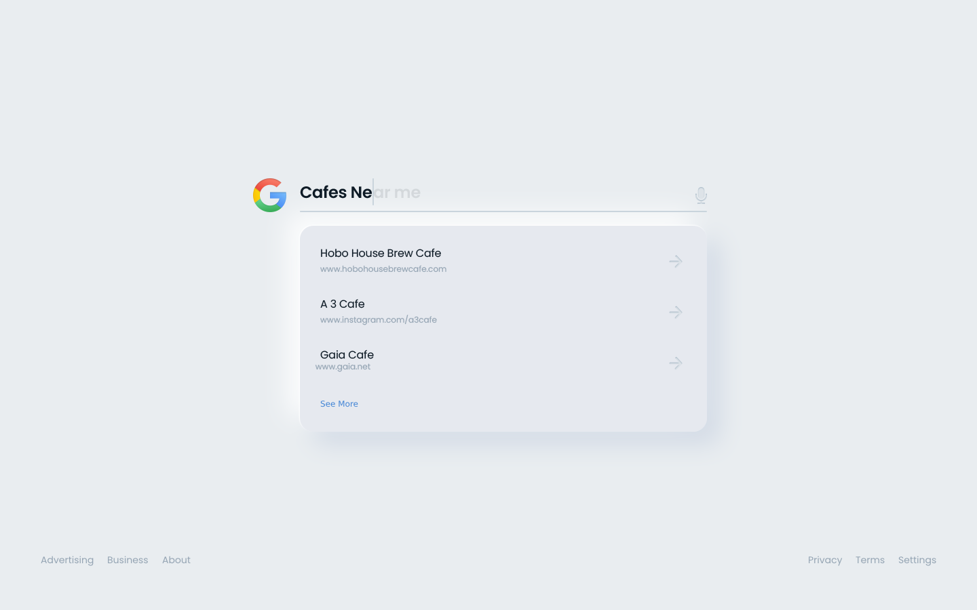Choose the Gaia Cafe suggestion
Viewport: 977px width, 610px height.
coord(347,354)
